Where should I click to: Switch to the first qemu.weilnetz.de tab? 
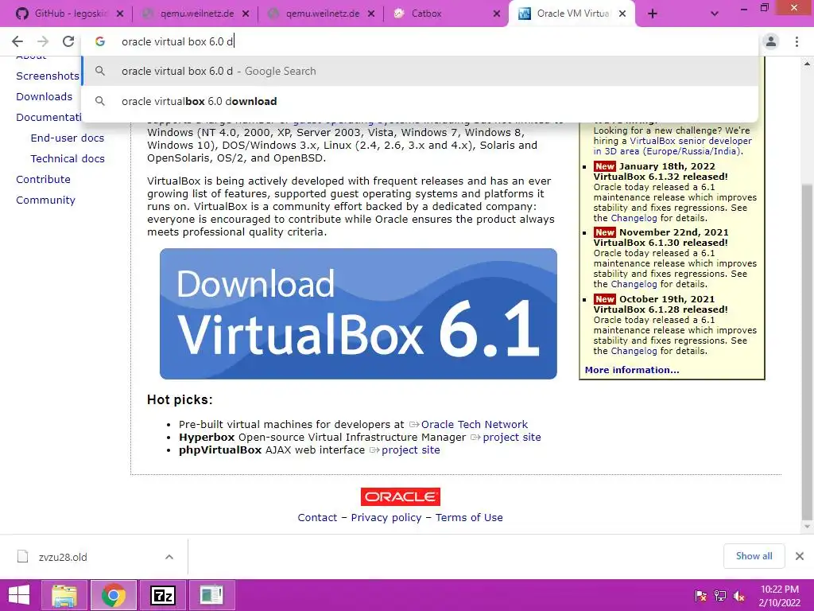(196, 14)
